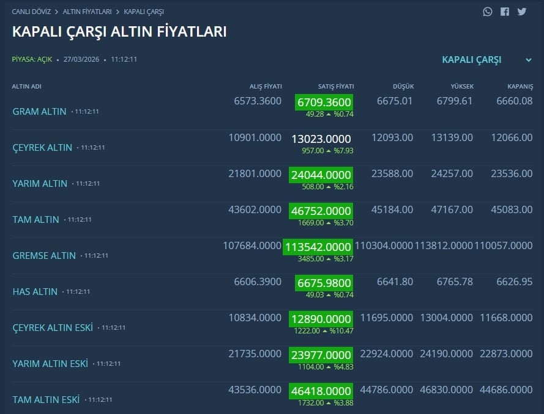544x414 pixels.
Task: Share page via Twitter icon
Action: coord(521,11)
